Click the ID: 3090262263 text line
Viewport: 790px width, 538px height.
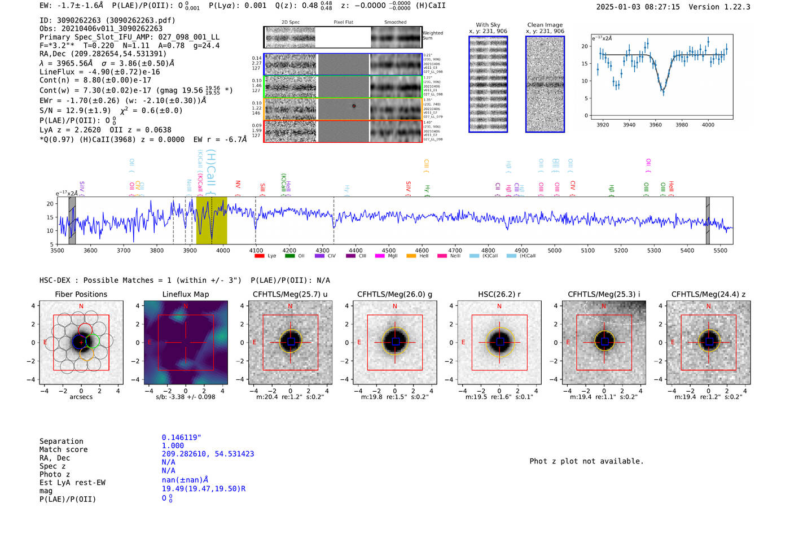tap(107, 20)
